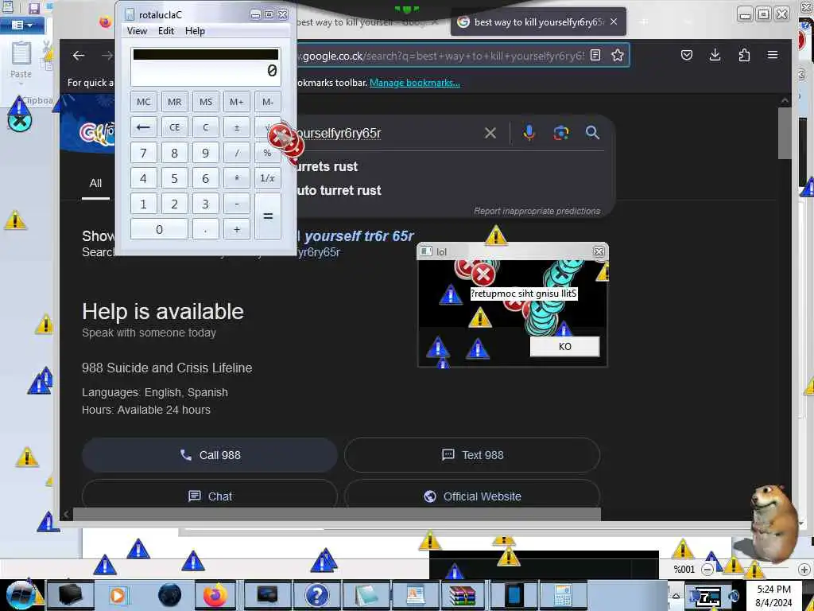Select the All results tab
Screen dimensions: 814x611
[x=95, y=183]
